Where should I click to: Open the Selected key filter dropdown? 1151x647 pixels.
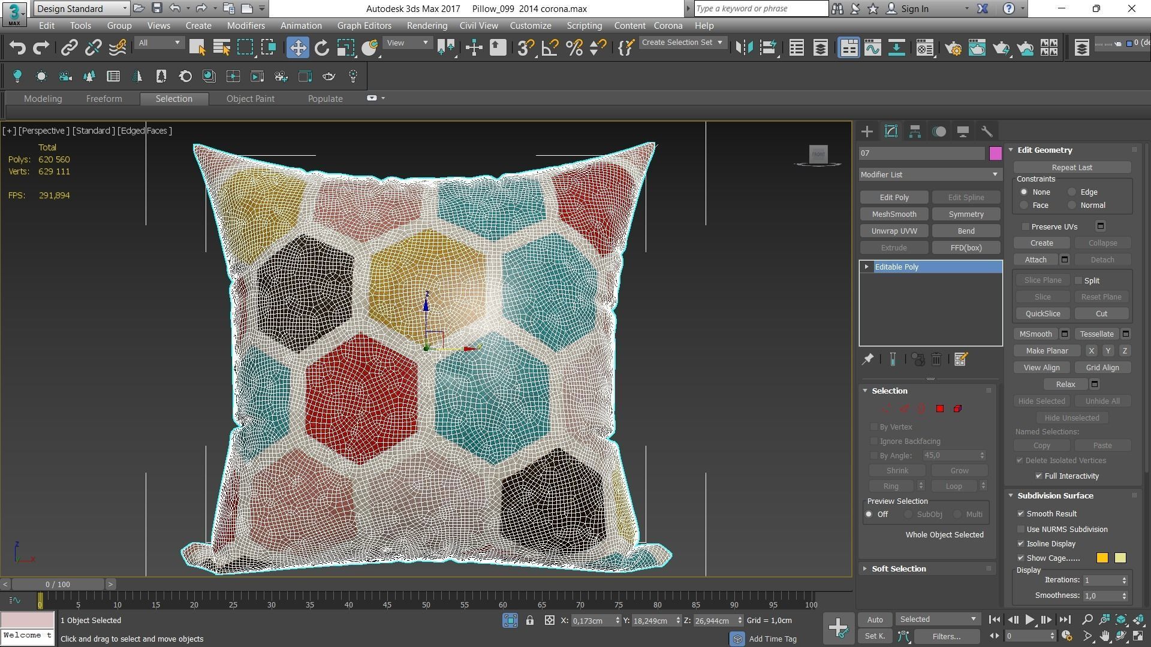coord(938,619)
